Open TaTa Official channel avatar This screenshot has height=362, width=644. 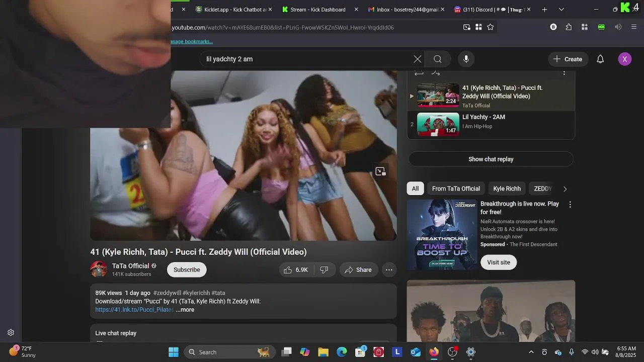tap(99, 269)
